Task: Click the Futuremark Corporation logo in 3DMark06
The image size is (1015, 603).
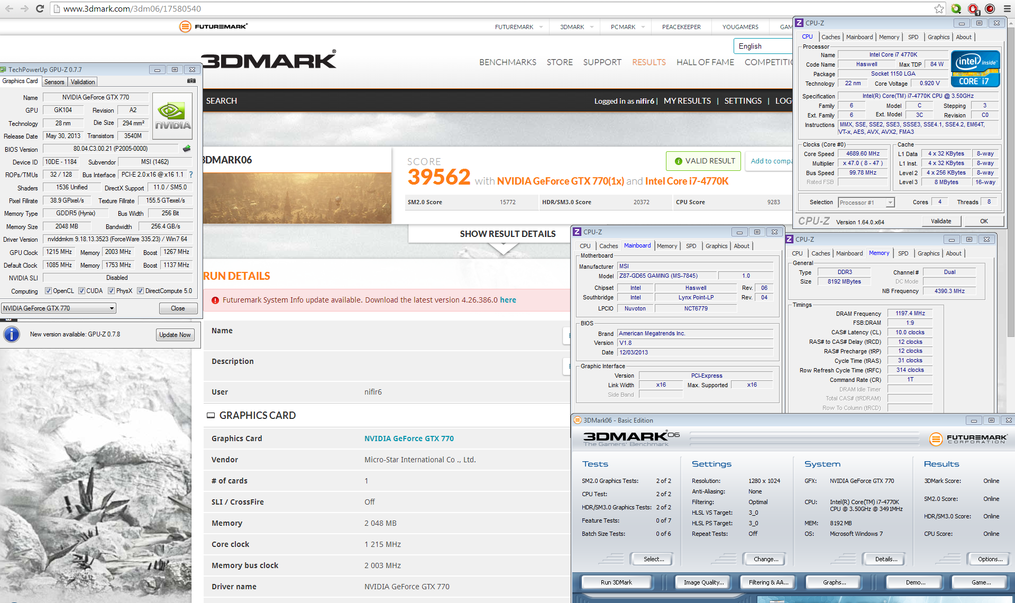Action: pyautogui.click(x=968, y=439)
